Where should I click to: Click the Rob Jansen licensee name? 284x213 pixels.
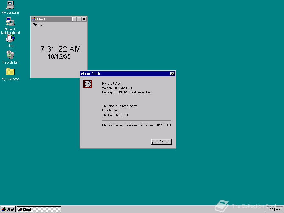[110, 110]
